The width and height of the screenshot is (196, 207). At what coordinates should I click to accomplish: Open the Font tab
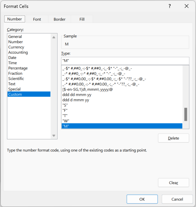click(x=37, y=19)
